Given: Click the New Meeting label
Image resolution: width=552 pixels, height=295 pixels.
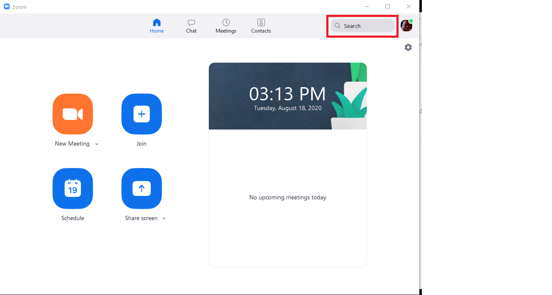Looking at the screenshot, I should tap(72, 144).
